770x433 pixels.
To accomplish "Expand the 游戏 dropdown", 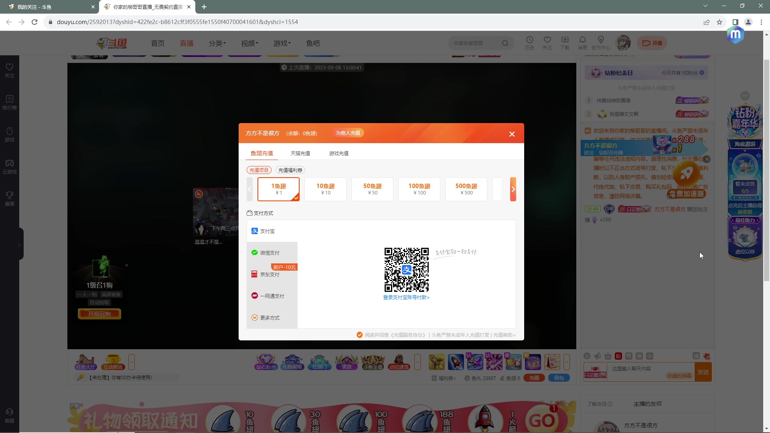I will (x=282, y=43).
